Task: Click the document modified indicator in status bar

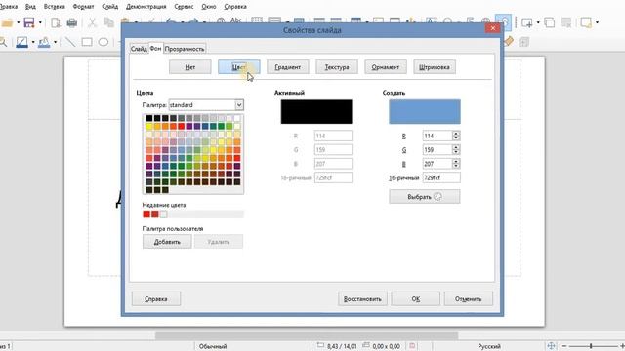Action: click(x=412, y=346)
